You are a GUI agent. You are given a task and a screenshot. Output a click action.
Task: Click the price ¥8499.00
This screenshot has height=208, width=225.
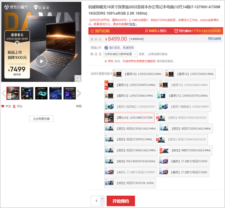click(x=116, y=39)
